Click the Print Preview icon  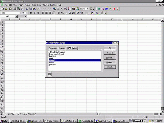click(19, 9)
